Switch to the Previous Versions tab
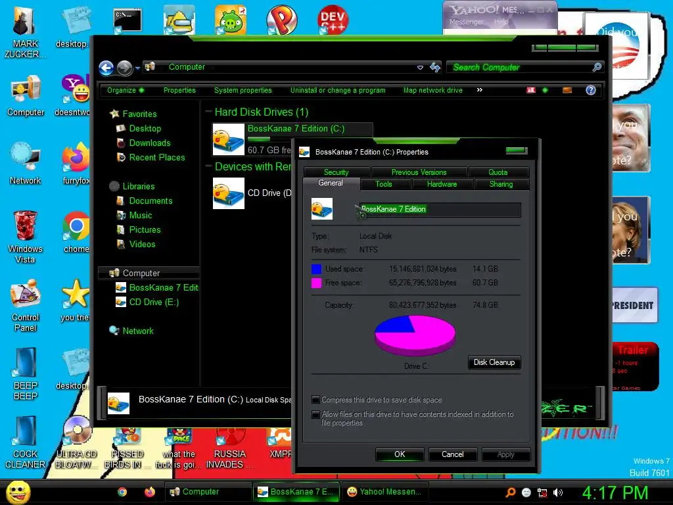This screenshot has width=673, height=505. (x=419, y=172)
